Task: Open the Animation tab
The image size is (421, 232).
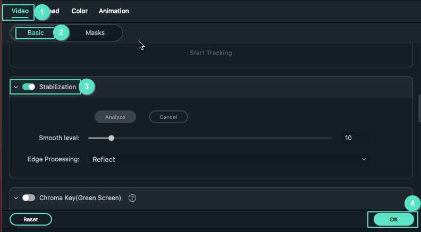Action: coord(114,11)
